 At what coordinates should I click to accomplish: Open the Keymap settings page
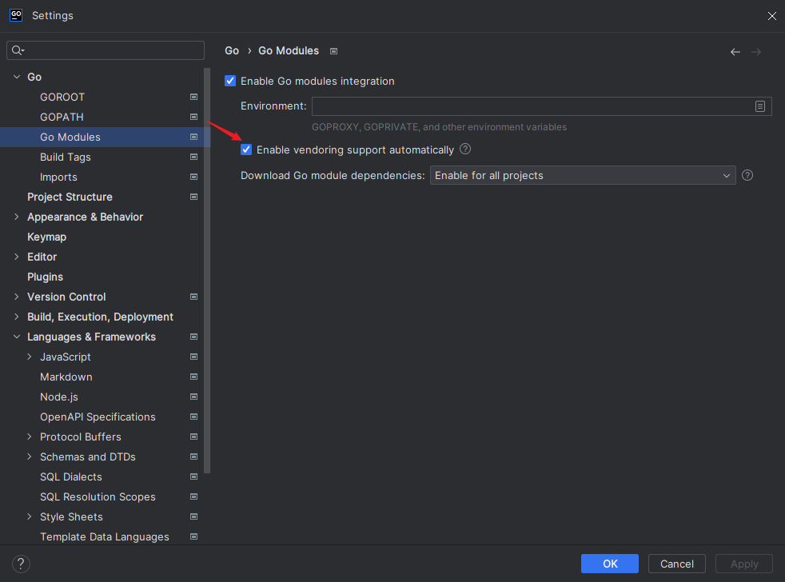[46, 237]
